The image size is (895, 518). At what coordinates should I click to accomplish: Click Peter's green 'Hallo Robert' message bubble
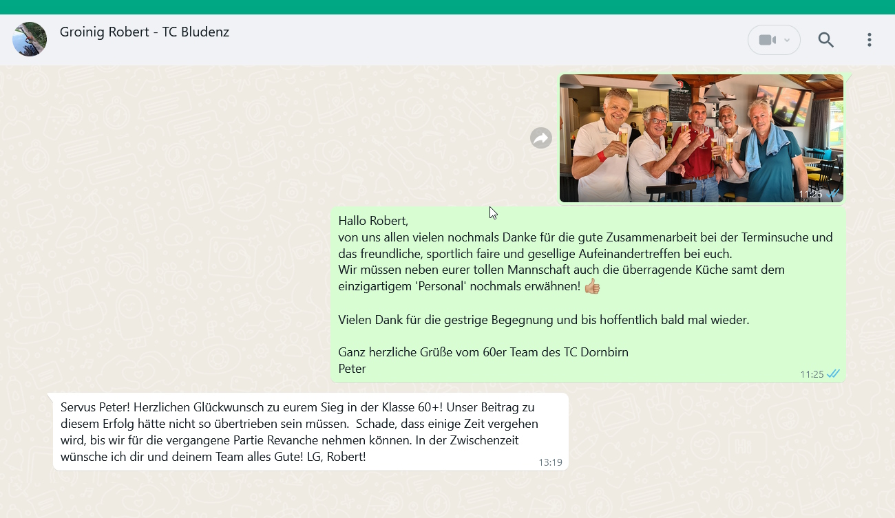click(x=585, y=294)
